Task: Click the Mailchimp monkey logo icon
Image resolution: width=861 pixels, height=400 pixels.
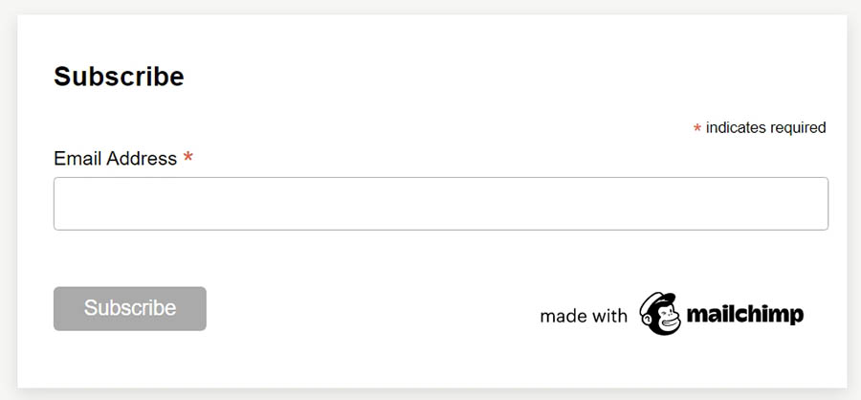Action: point(660,314)
